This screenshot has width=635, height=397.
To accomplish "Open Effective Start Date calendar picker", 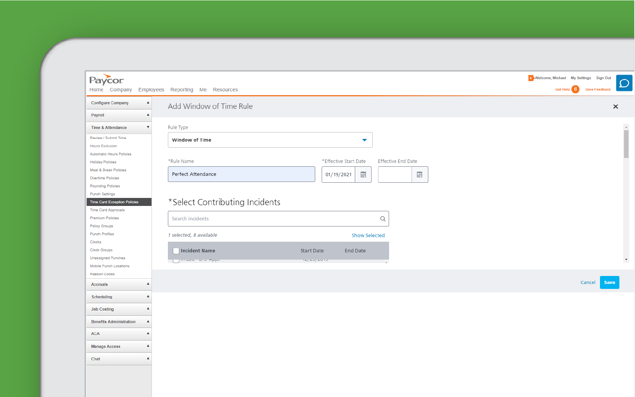I will click(363, 174).
